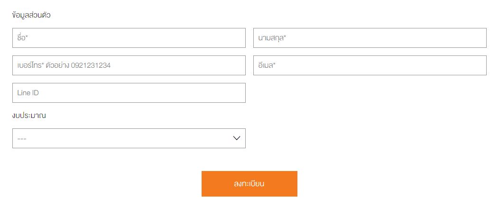Click the ลงทะเบียน text on orange button
This screenshot has height=207, width=499.
[x=249, y=184]
